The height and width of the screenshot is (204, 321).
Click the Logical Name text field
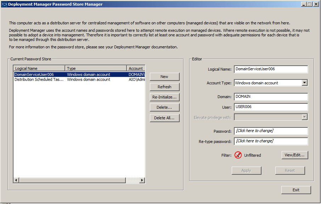click(x=271, y=69)
